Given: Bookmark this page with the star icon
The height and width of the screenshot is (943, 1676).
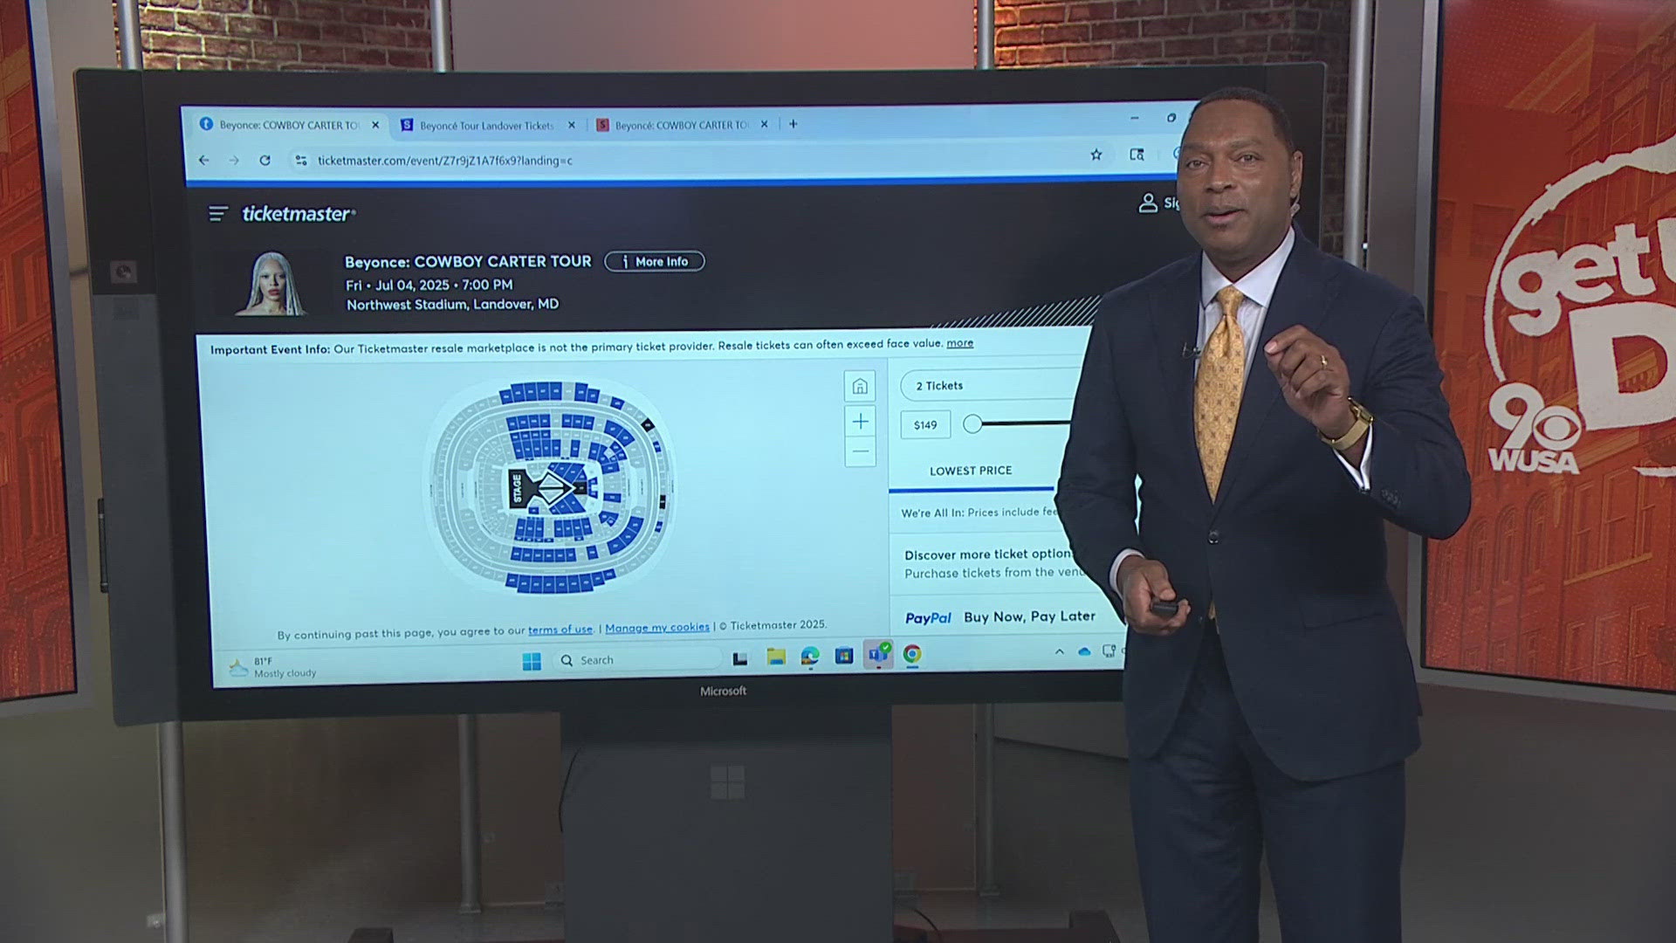Looking at the screenshot, I should [1096, 155].
